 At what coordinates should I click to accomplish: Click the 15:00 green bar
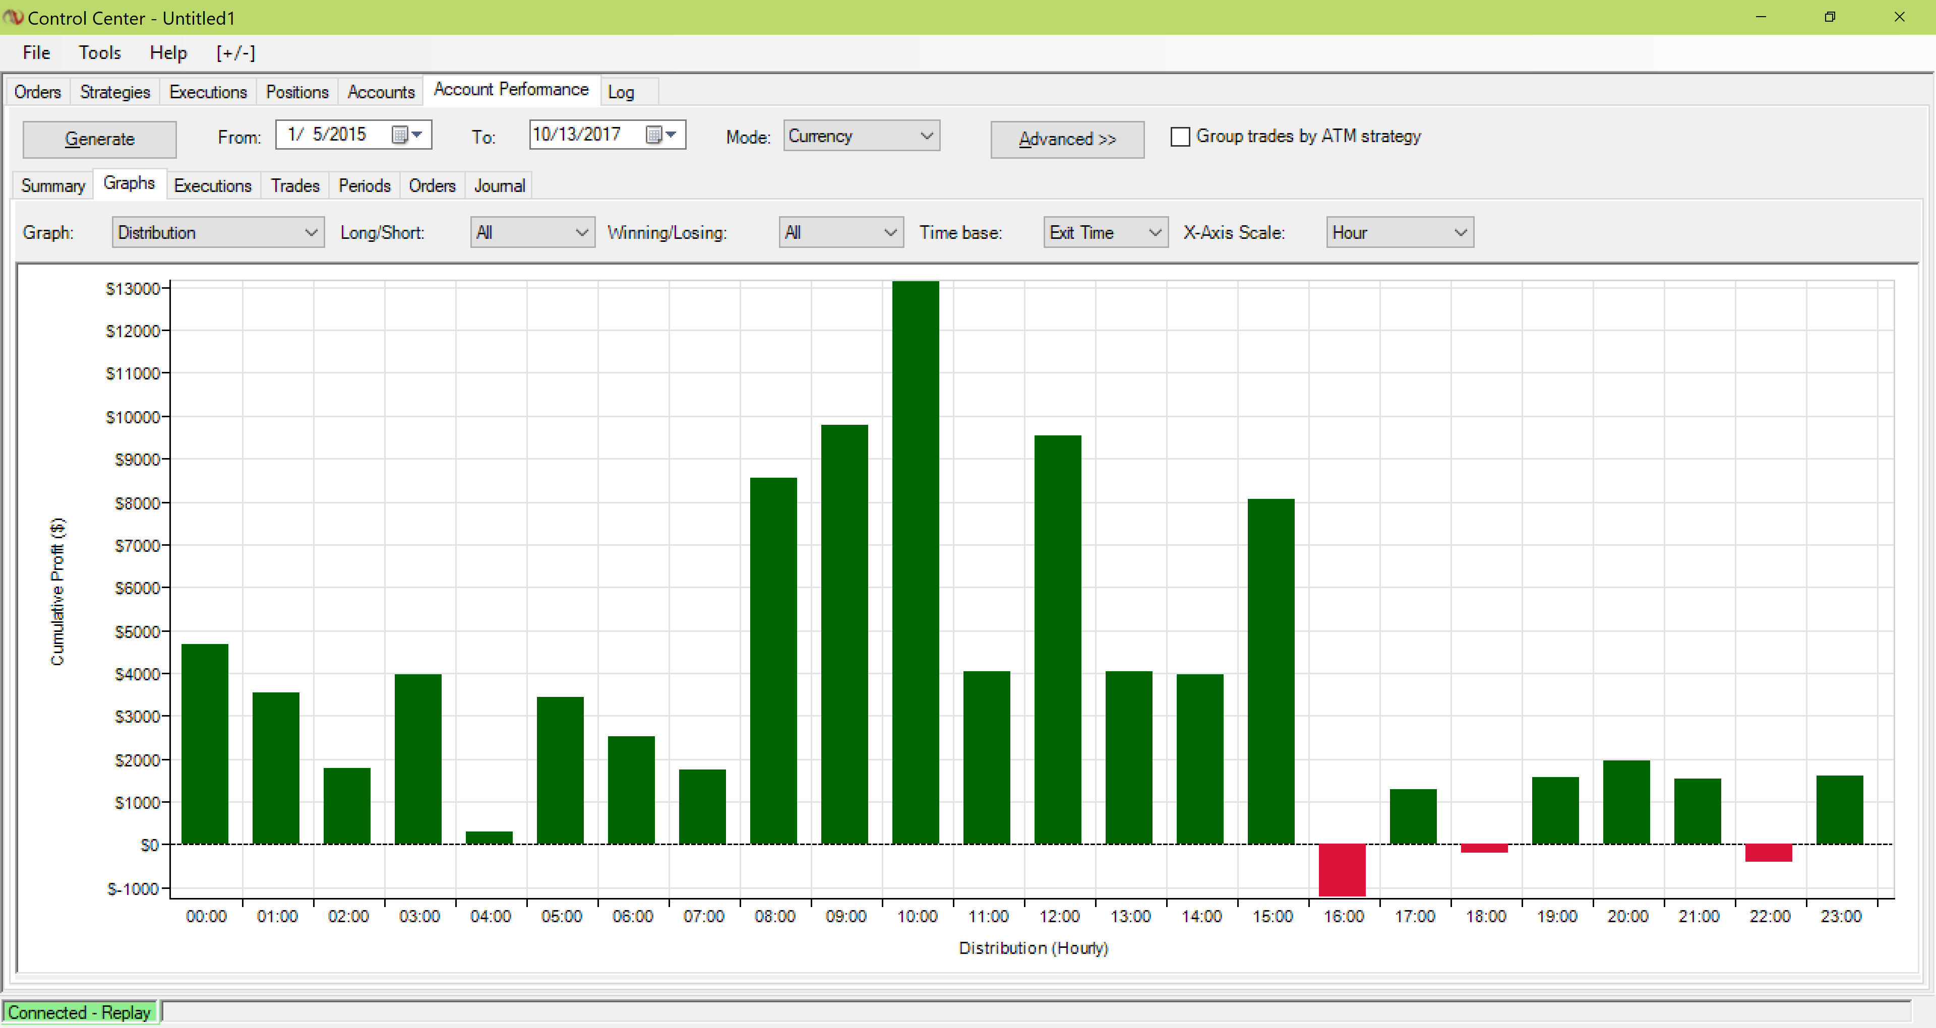1271,671
